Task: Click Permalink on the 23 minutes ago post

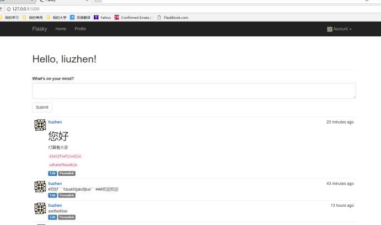Action: point(67,174)
